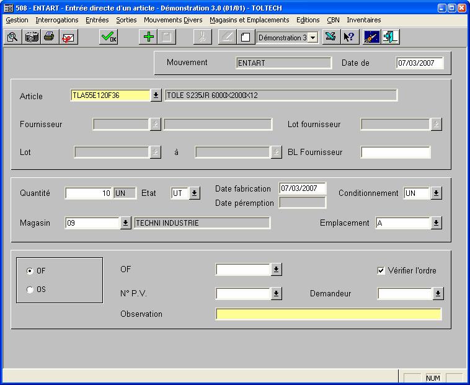The height and width of the screenshot is (385, 470).
Task: Expand the Démonstration 3 toolbar combo box
Action: point(313,38)
